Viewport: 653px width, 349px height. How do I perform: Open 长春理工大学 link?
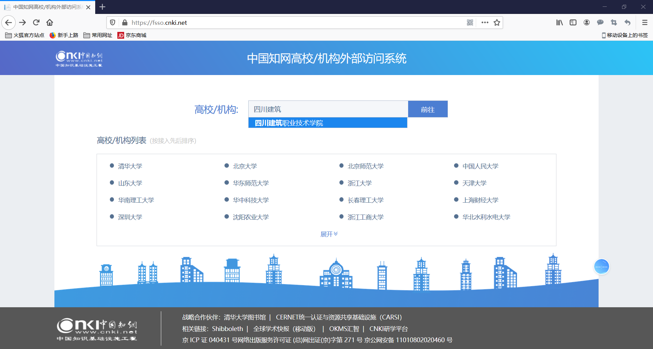(x=366, y=200)
